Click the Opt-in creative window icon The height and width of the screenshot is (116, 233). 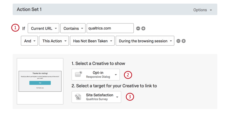pos(79,75)
